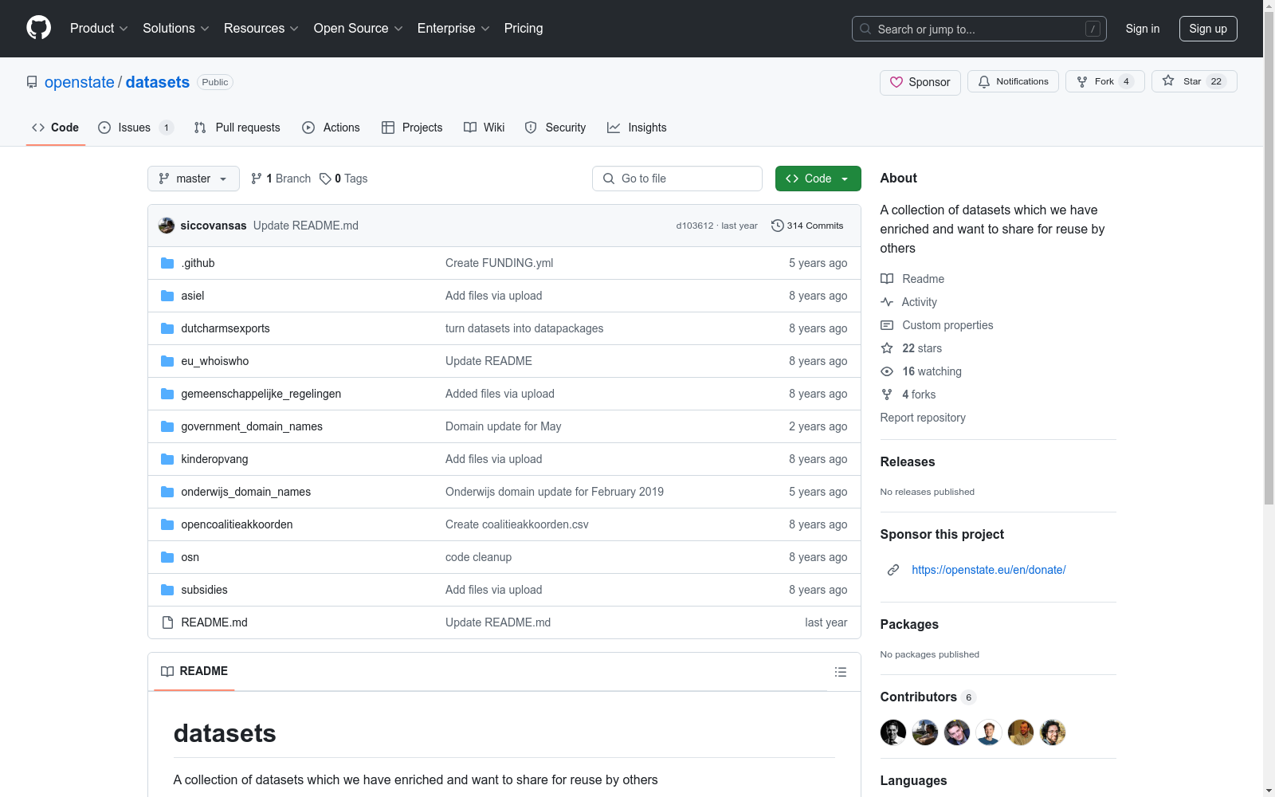1275x797 pixels.
Task: Click the repository icon beside openstate
Action: 32,82
